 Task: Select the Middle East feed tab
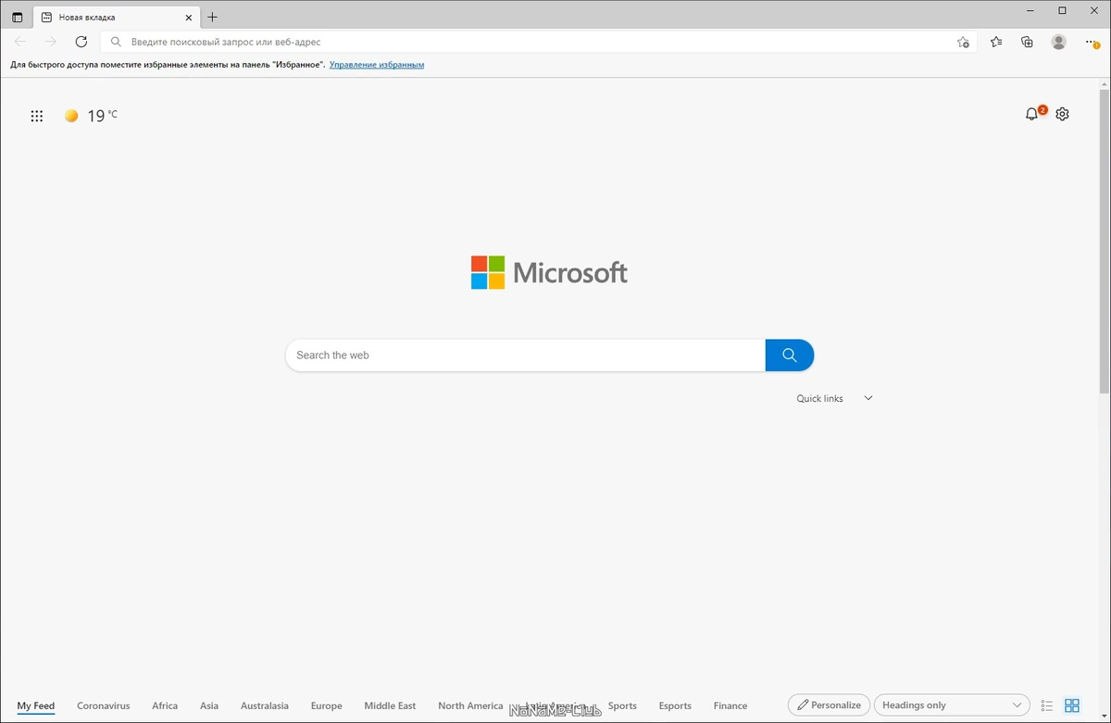click(390, 705)
